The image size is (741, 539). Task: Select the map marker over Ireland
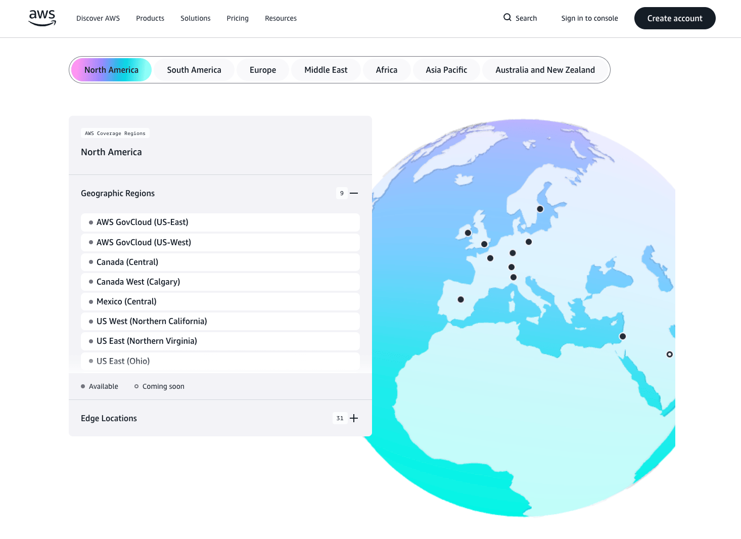point(468,233)
